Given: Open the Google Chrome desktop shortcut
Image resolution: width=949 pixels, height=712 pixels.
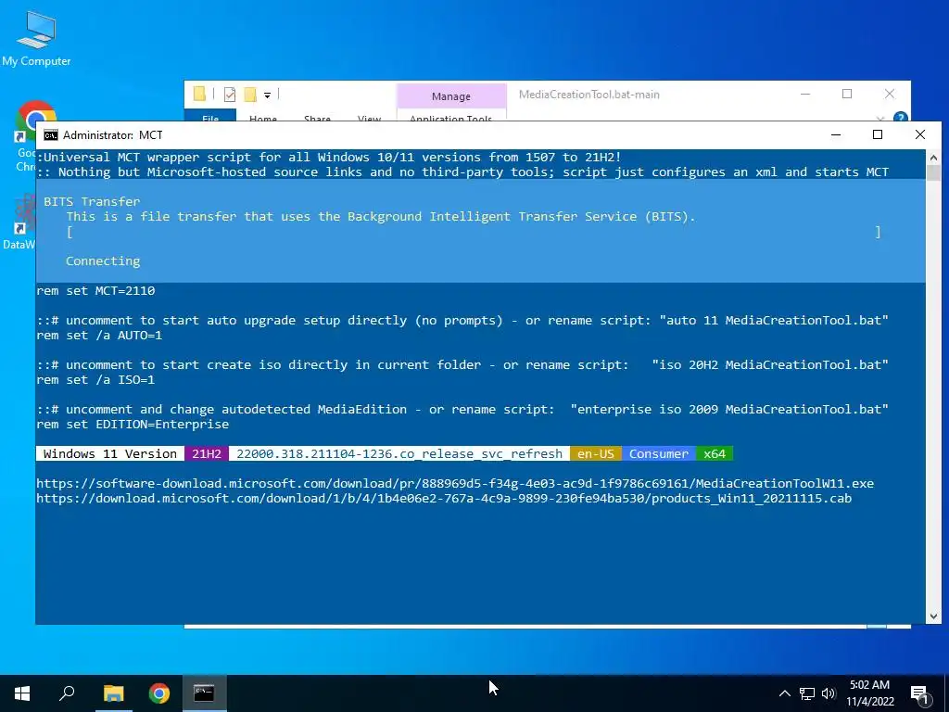Looking at the screenshot, I should [25, 135].
